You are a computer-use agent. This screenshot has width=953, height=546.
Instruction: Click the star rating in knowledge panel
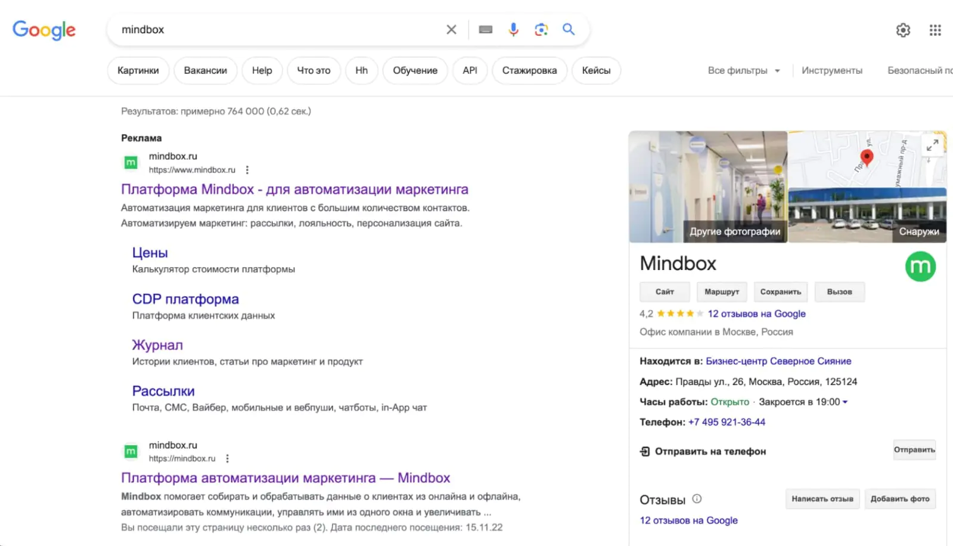pos(679,314)
